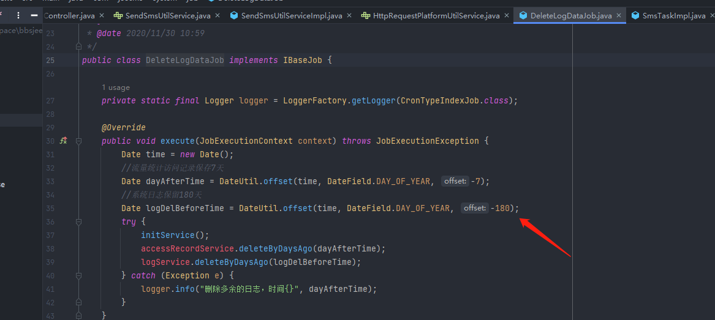Close the HttpRequestPlatformUtilService.java tab

click(507, 15)
